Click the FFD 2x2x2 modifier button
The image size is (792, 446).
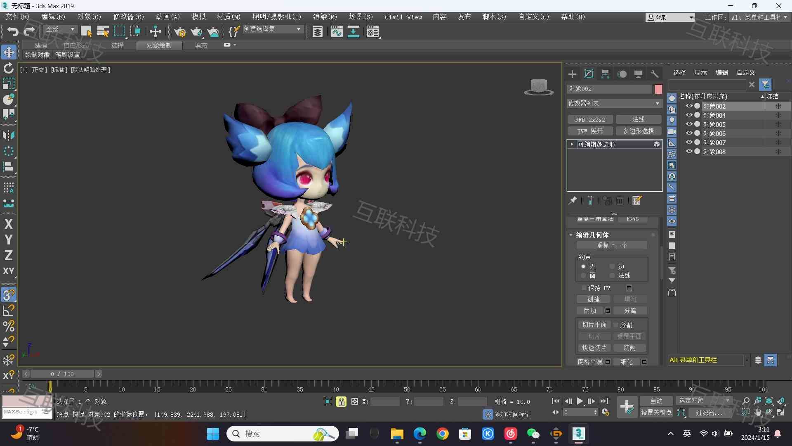coord(590,119)
